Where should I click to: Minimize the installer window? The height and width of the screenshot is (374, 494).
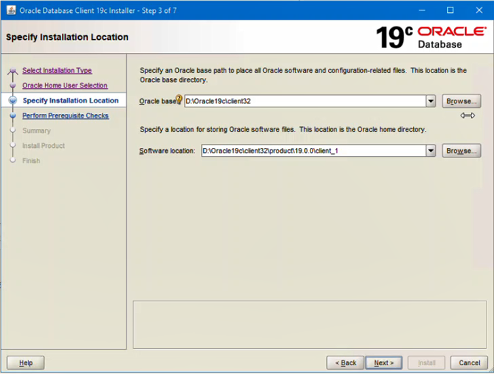pyautogui.click(x=422, y=10)
